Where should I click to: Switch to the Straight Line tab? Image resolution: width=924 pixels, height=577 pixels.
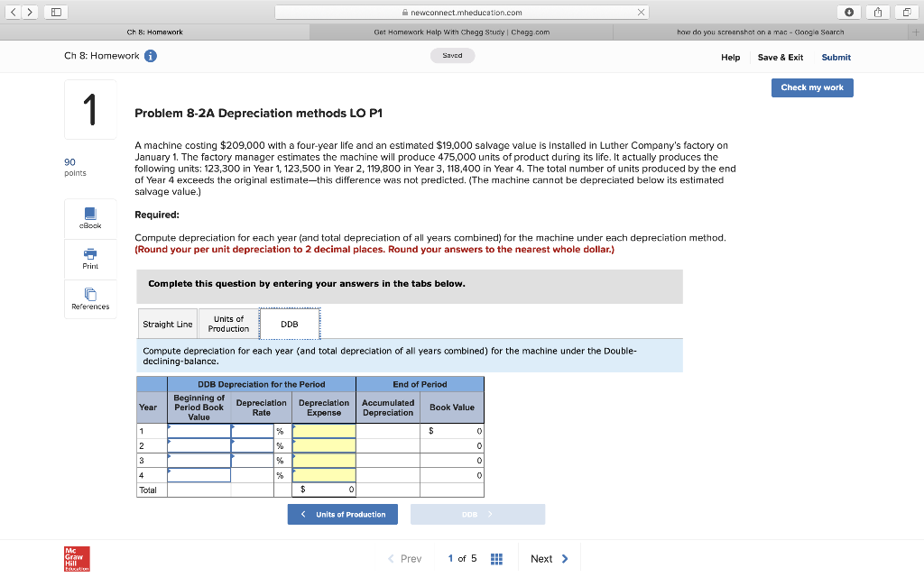click(x=167, y=323)
